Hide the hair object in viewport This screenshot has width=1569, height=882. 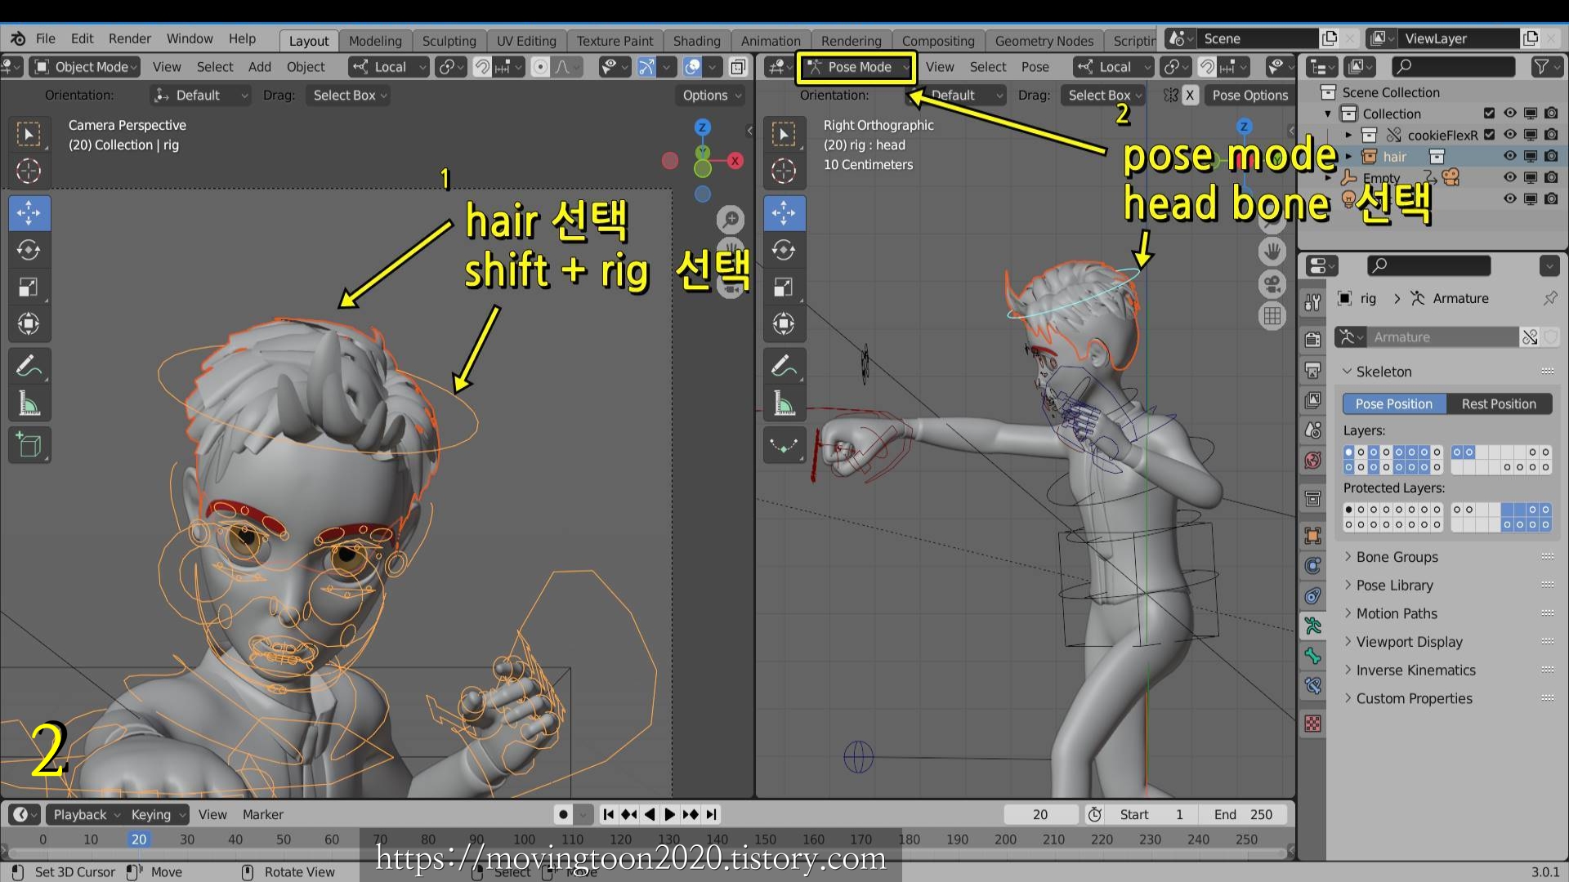pyautogui.click(x=1509, y=156)
